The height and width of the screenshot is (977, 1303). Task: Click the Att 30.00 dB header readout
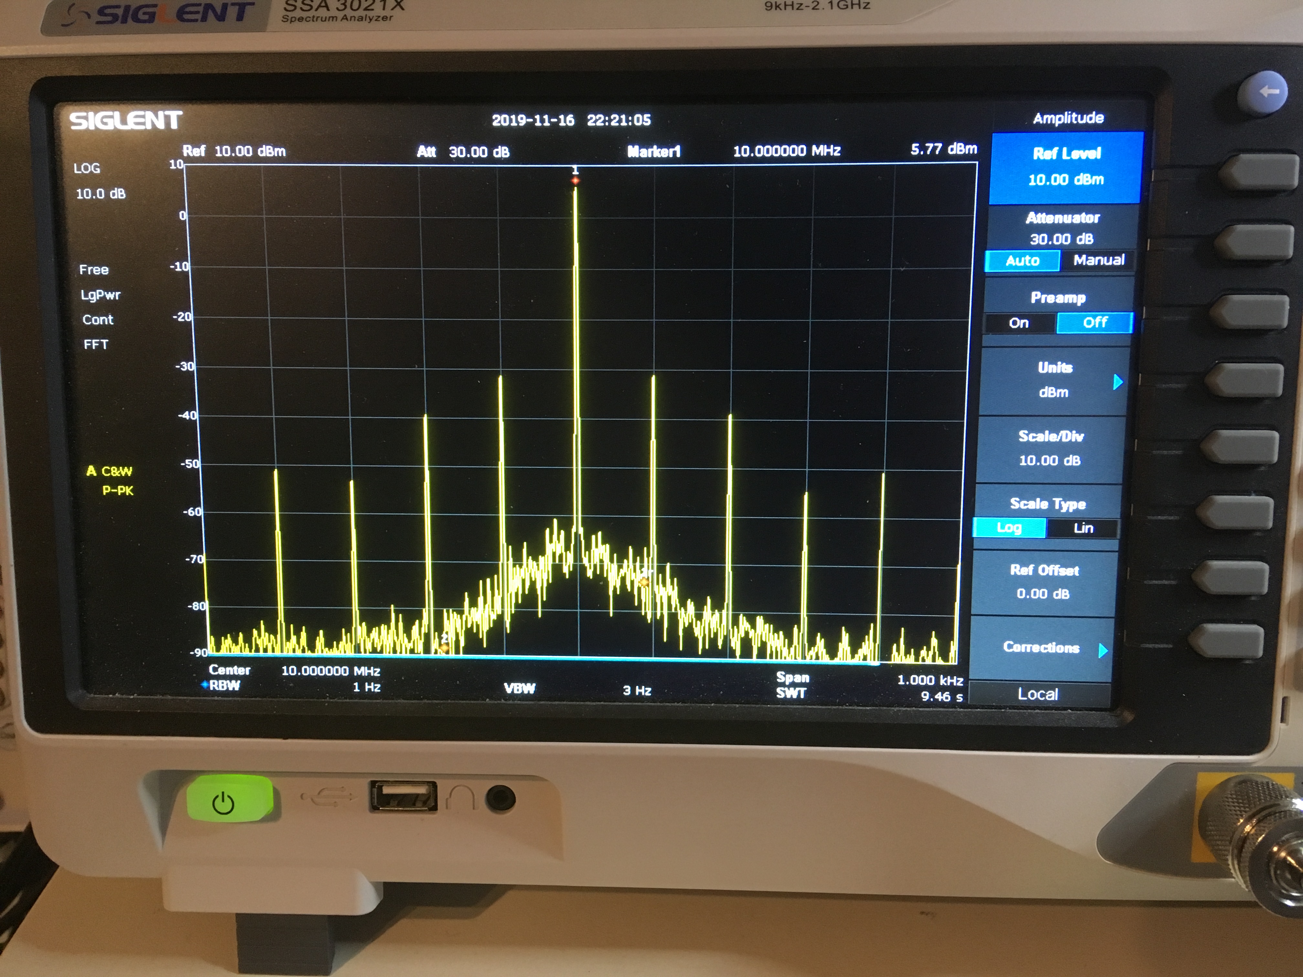point(463,152)
